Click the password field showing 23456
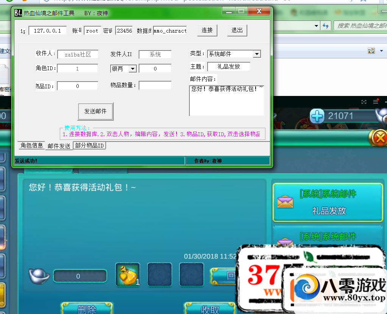The height and width of the screenshot is (314, 387). [x=124, y=31]
